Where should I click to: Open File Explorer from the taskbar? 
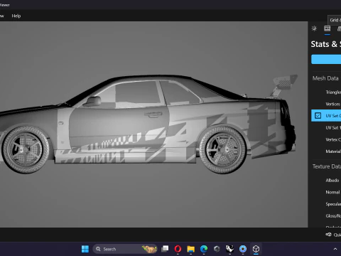[x=191, y=249]
